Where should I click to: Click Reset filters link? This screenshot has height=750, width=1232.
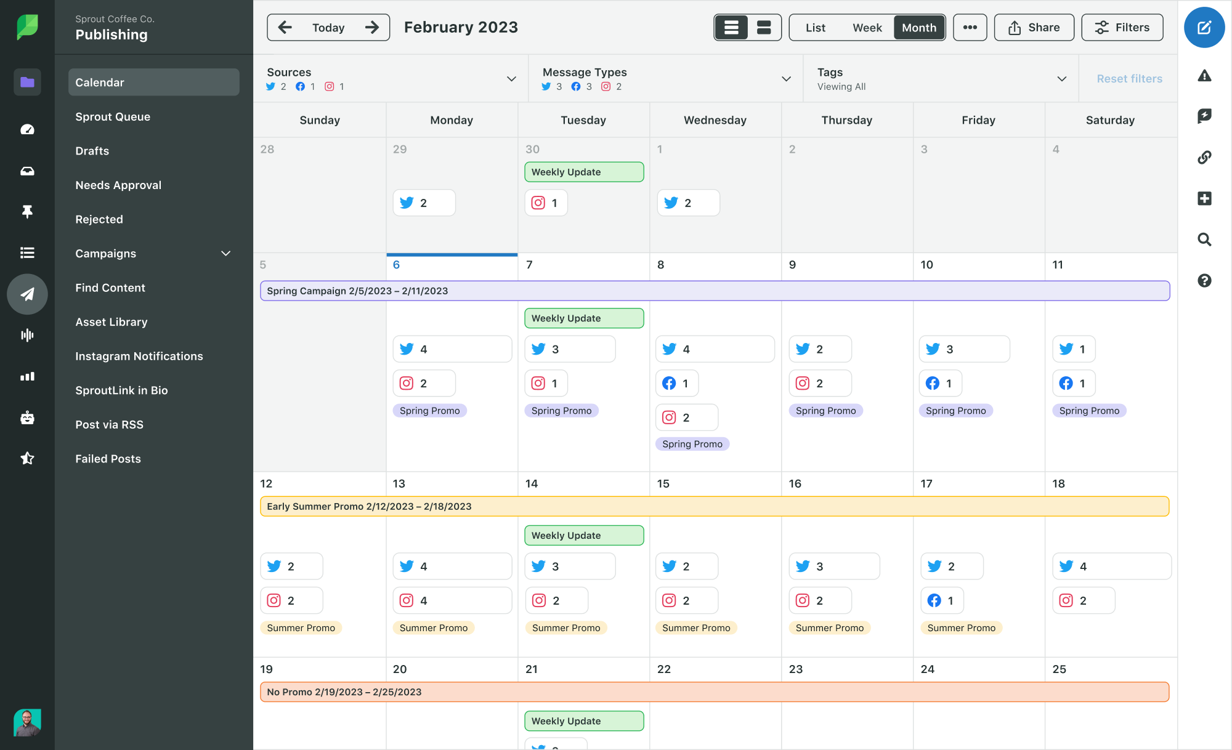click(x=1129, y=78)
